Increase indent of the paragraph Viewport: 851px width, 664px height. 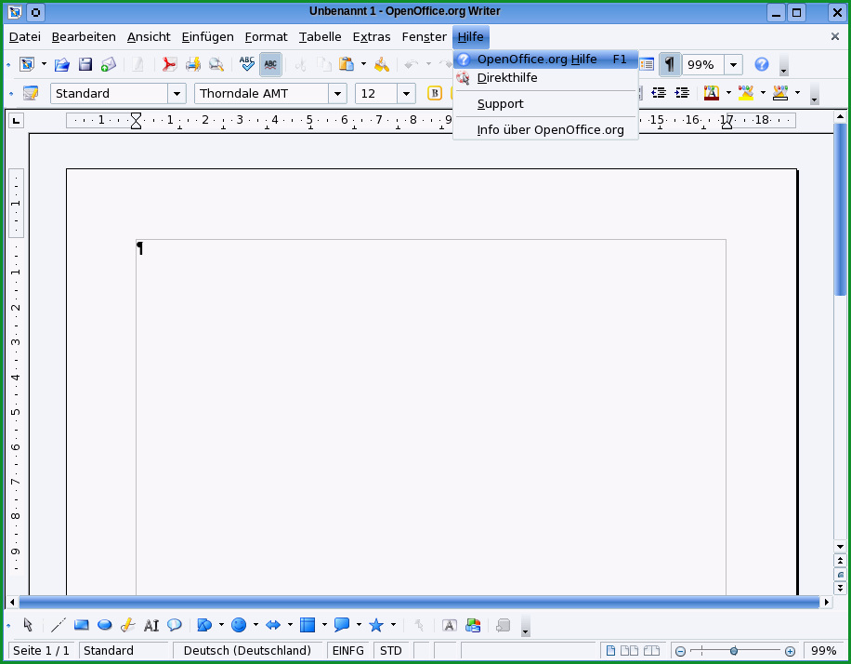click(682, 93)
